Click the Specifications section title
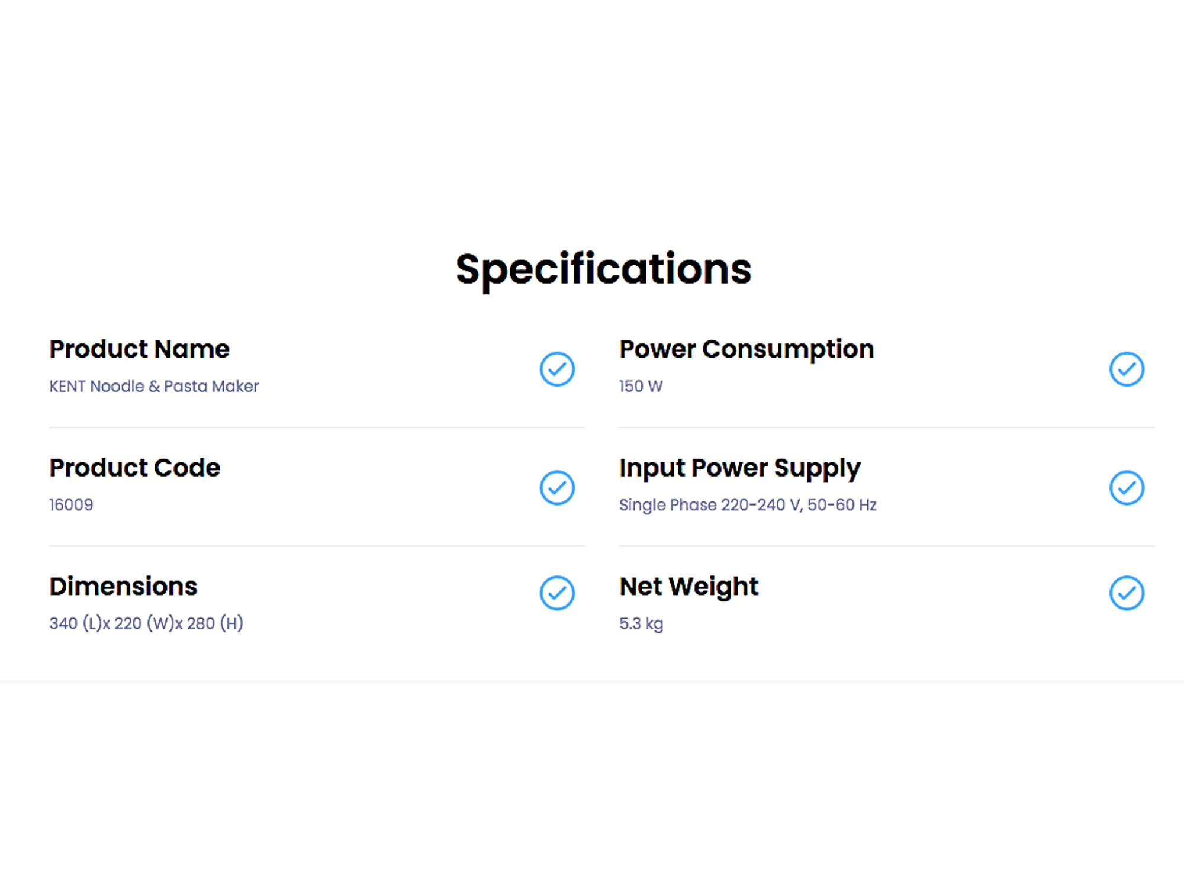Viewport: 1184px width, 888px height. pos(603,269)
